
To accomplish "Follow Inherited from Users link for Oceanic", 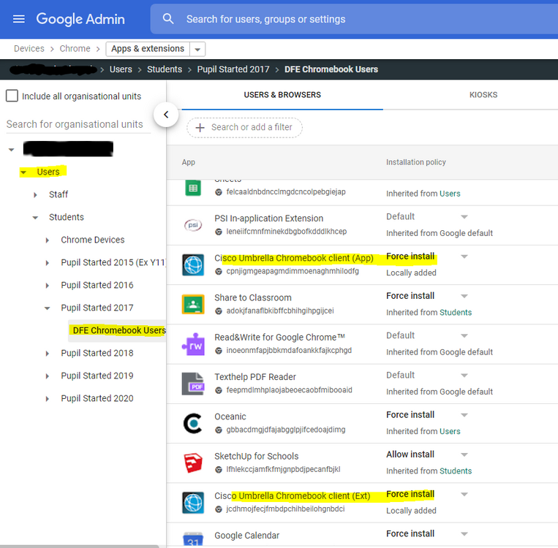I will pyautogui.click(x=450, y=431).
